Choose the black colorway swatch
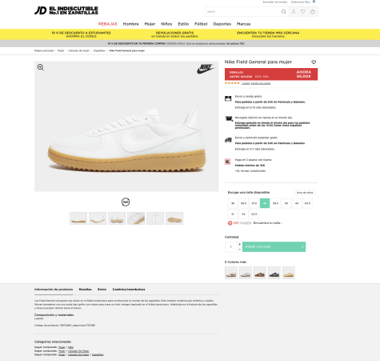Screen dimensions: 380x364 274,273
